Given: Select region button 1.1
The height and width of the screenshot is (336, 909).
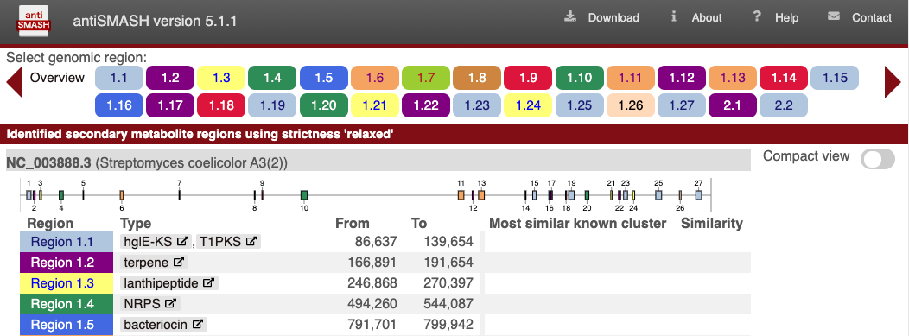Looking at the screenshot, I should [119, 78].
